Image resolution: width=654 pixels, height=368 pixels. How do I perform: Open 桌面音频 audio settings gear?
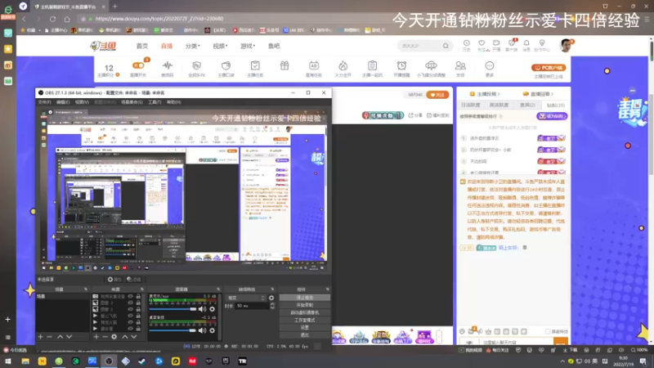pos(213,330)
